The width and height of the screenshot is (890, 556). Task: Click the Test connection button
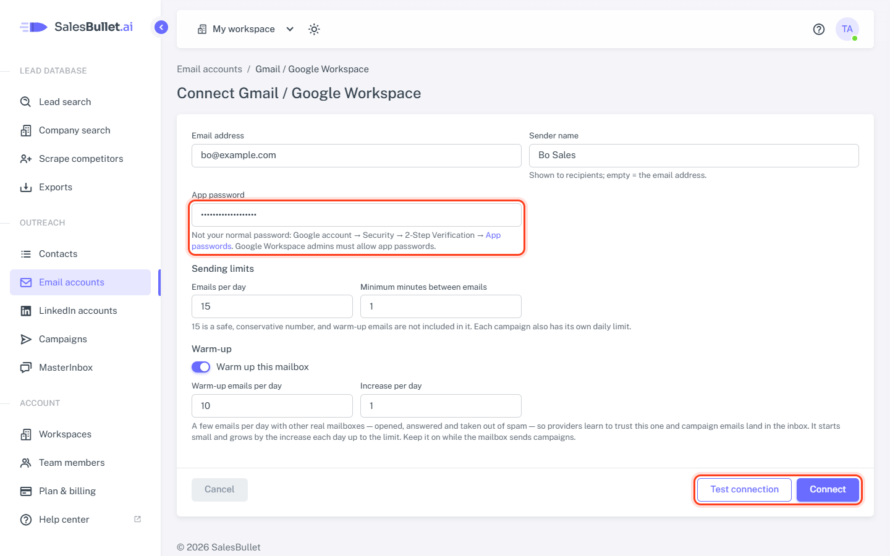coord(744,489)
